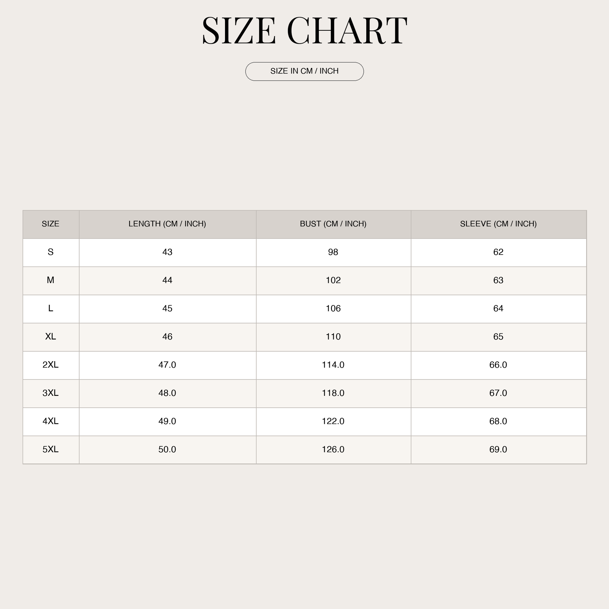Click the M size row label

coord(51,280)
